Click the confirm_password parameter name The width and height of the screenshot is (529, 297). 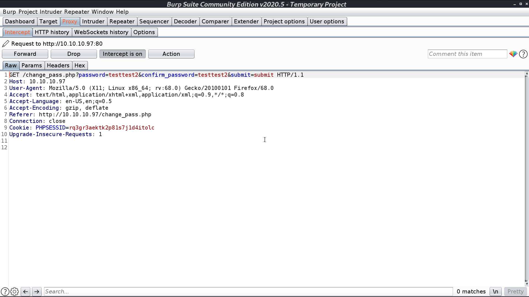coord(168,75)
